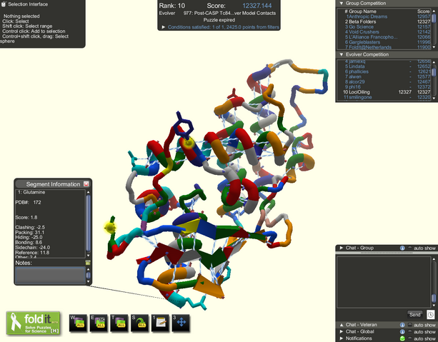Click Segment Information scrollbar thumb
438x342 pixels.
click(x=89, y=223)
